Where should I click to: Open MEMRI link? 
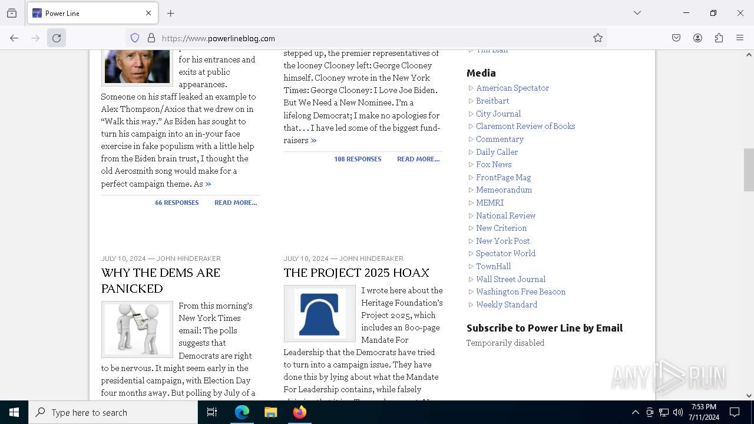tap(490, 203)
